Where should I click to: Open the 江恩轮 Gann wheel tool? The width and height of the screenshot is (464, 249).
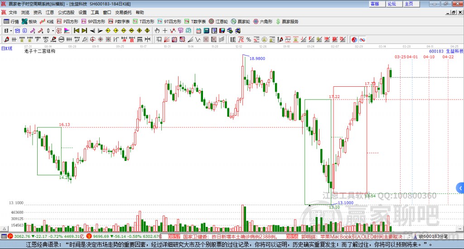[221, 21]
